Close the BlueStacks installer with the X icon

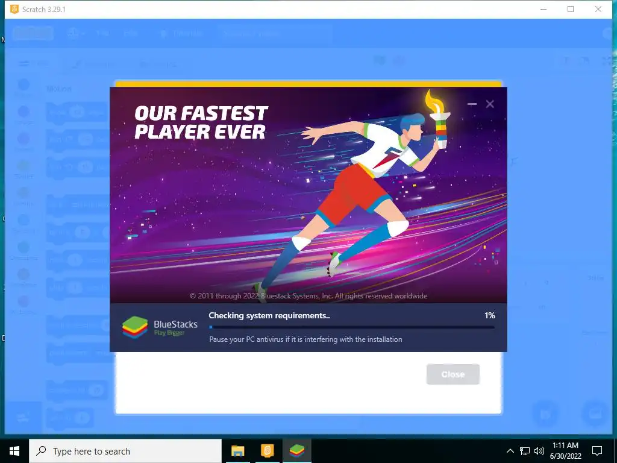tap(490, 104)
